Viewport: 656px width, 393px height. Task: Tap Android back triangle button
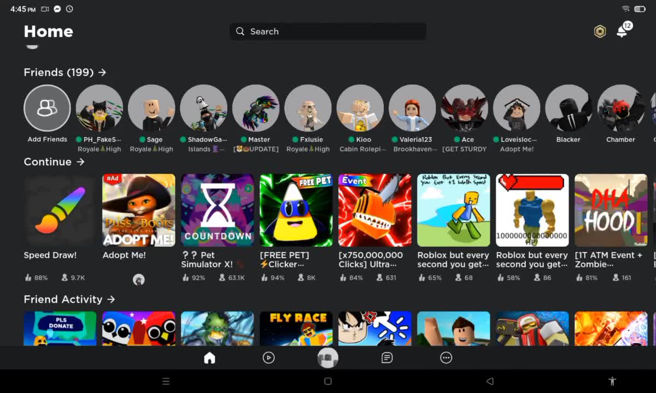coord(490,382)
